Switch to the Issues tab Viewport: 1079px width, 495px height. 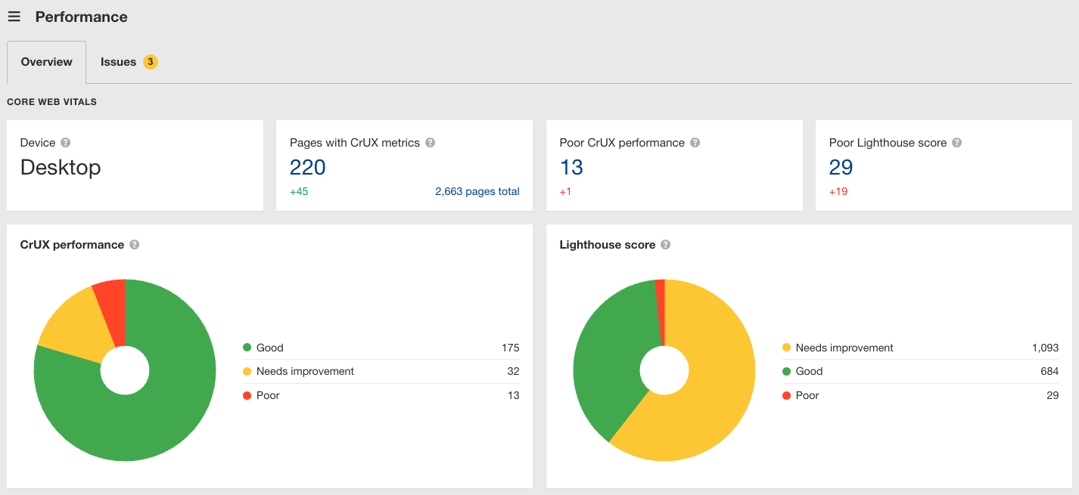(x=118, y=61)
